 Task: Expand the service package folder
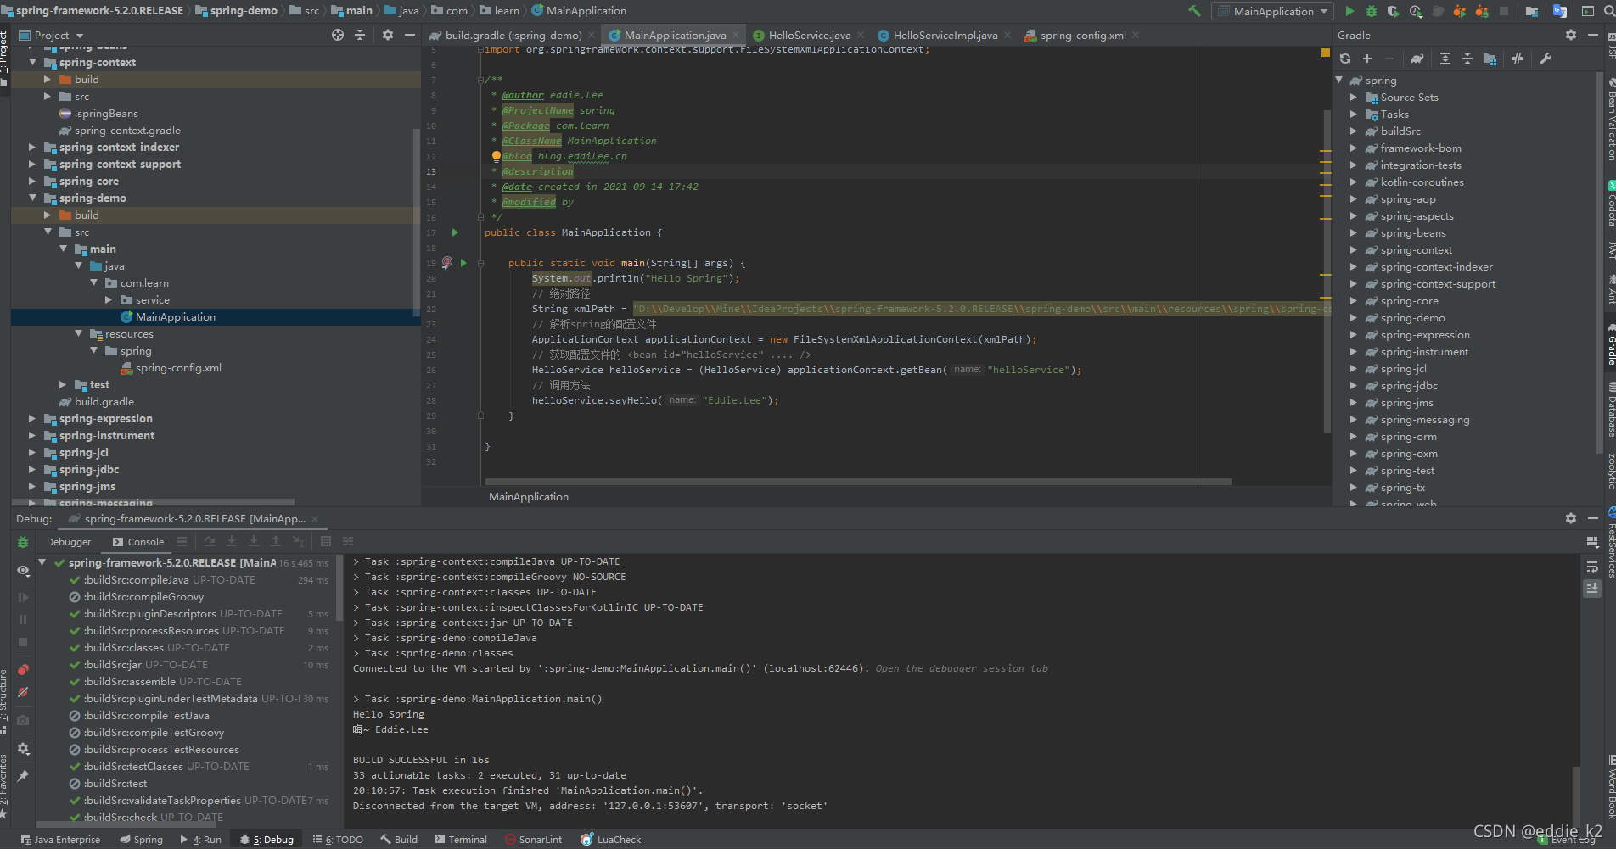[x=109, y=299]
